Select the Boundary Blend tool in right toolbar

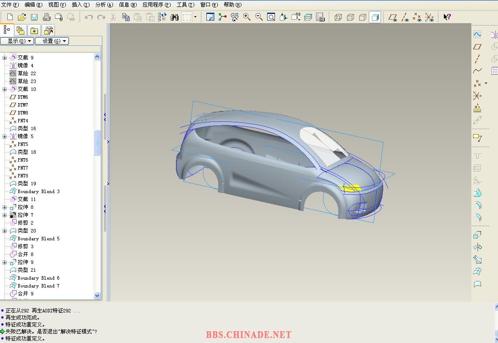[477, 271]
